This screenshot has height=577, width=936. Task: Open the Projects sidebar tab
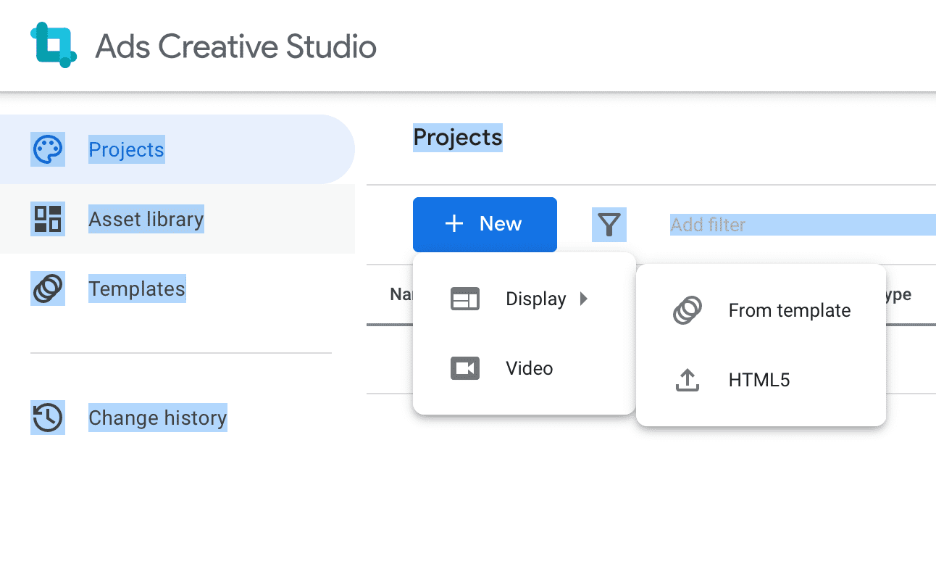[177, 149]
